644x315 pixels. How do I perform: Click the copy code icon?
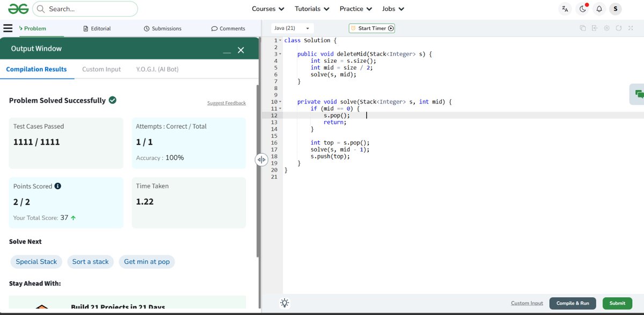582,28
